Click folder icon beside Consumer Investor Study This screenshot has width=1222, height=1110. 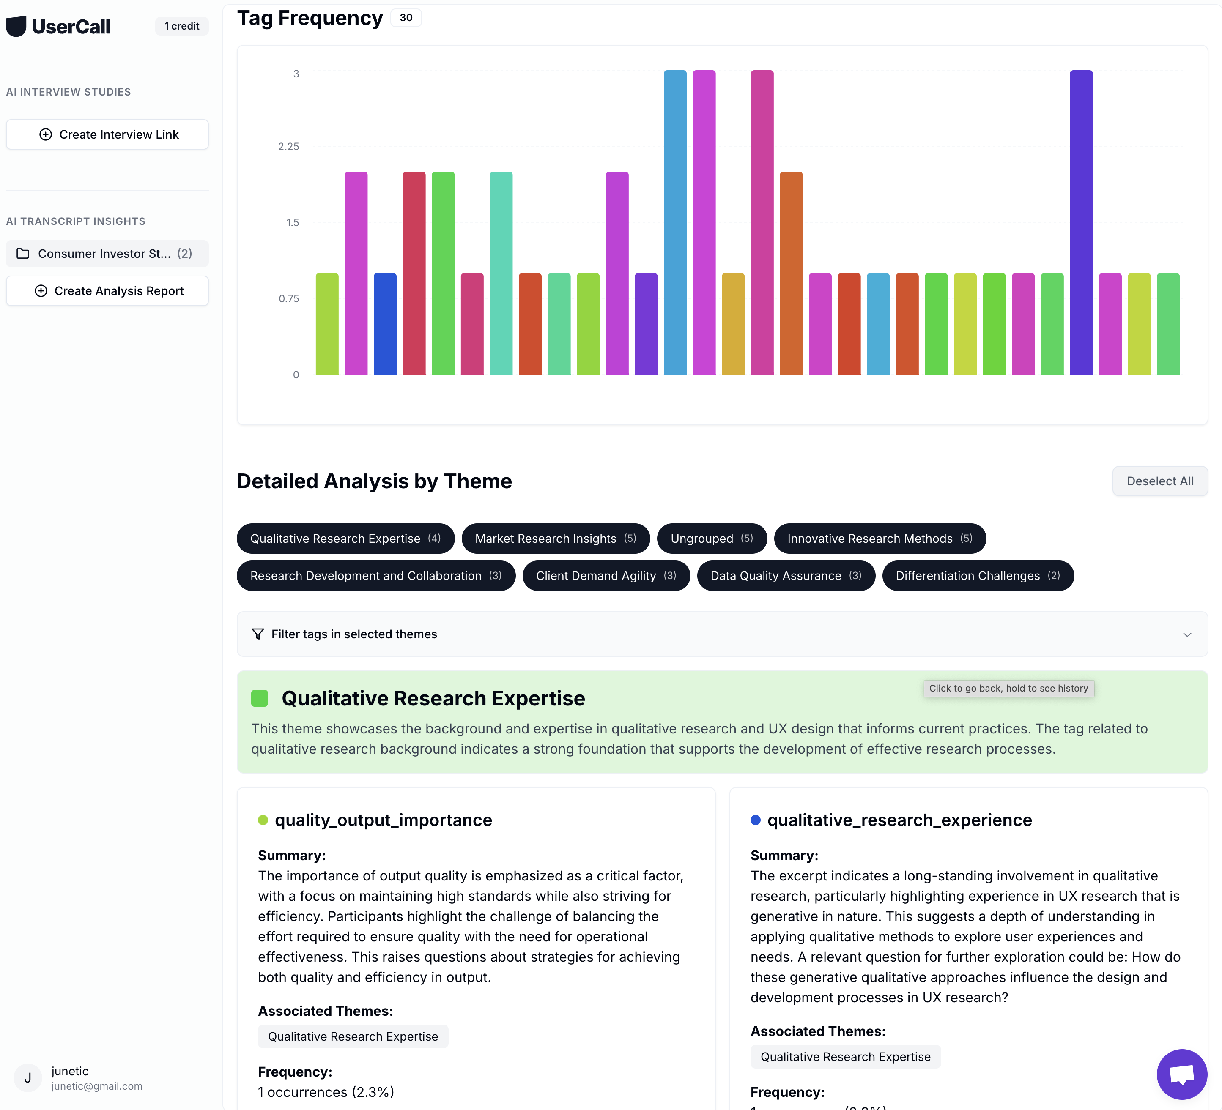pos(23,253)
